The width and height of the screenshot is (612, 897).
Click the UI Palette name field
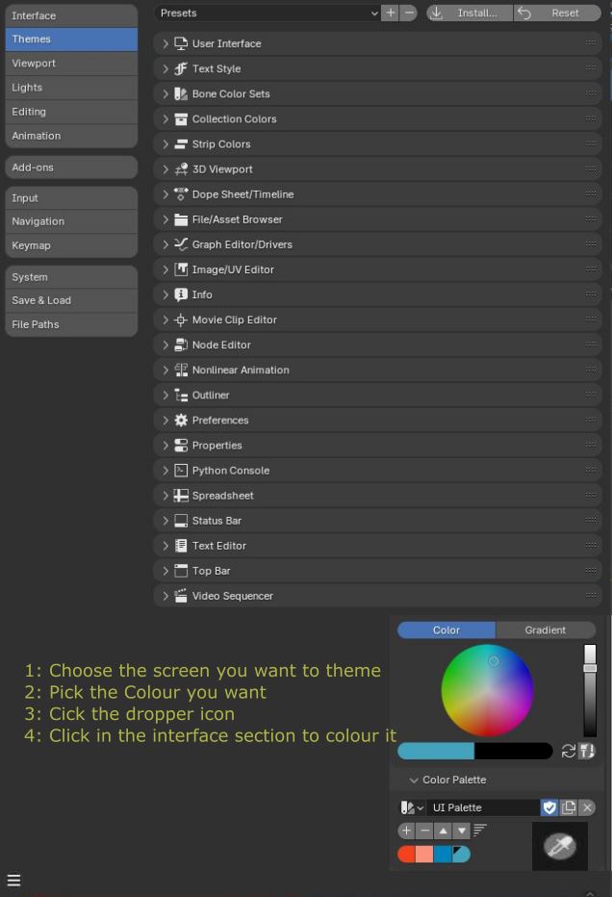[x=483, y=807]
